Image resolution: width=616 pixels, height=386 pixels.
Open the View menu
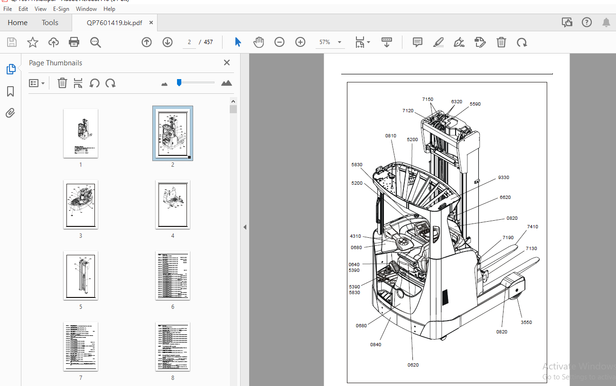click(x=41, y=9)
